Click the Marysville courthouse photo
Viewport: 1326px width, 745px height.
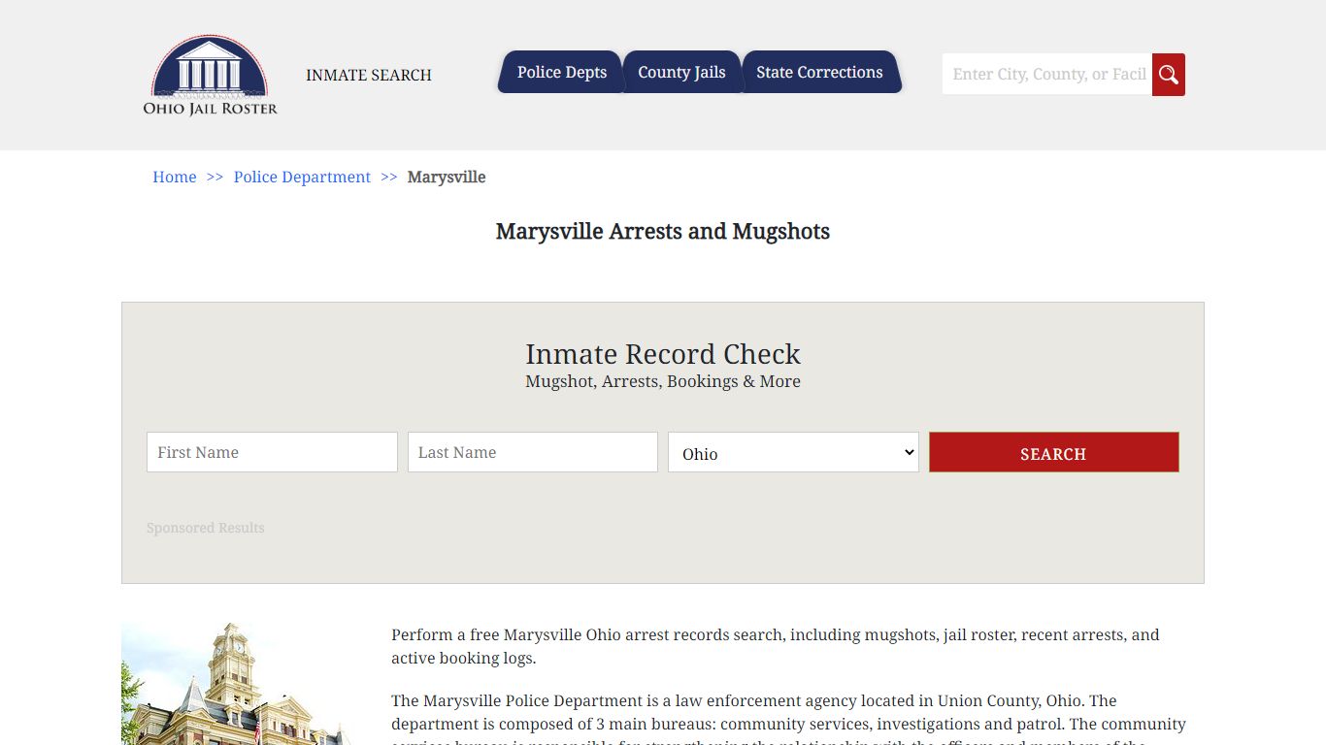click(x=236, y=684)
